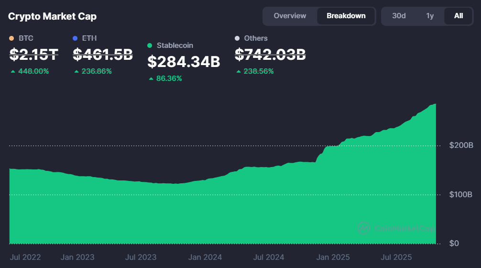Click the Stablecoin up-arrow change indicator
Viewport: 481px width, 268px height.
(x=151, y=78)
